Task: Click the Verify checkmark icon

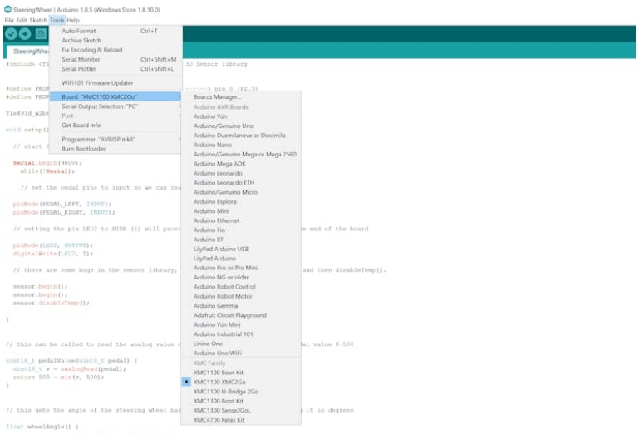Action: pyautogui.click(x=11, y=34)
